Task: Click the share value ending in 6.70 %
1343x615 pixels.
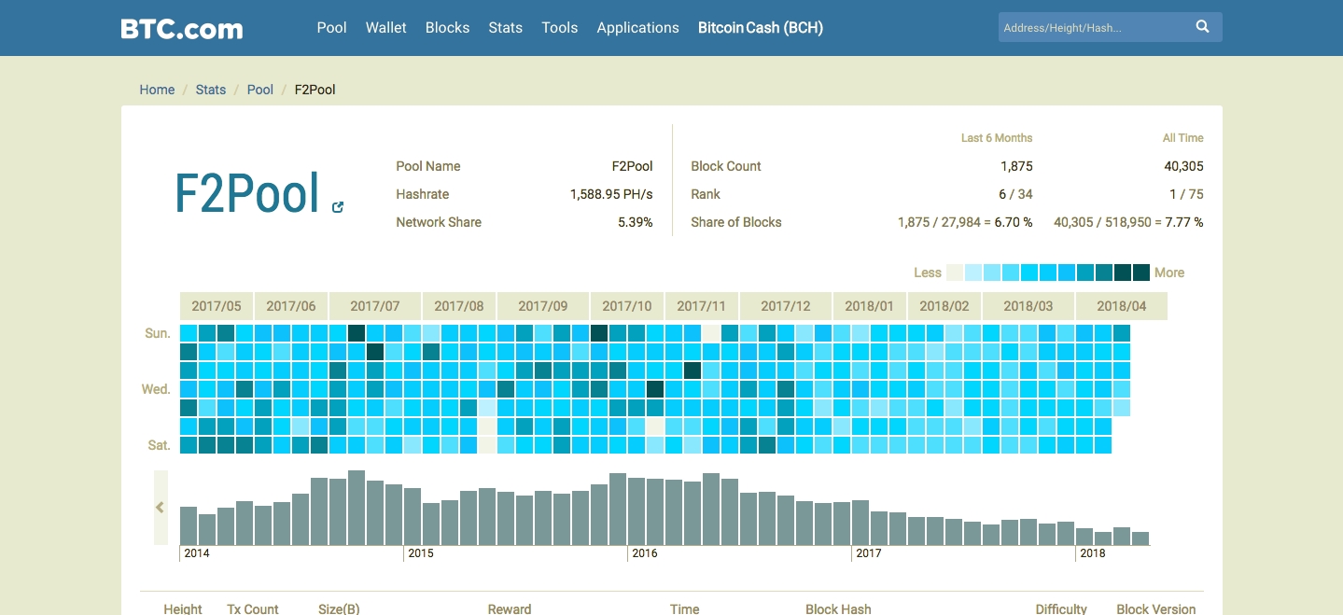Action: [965, 222]
